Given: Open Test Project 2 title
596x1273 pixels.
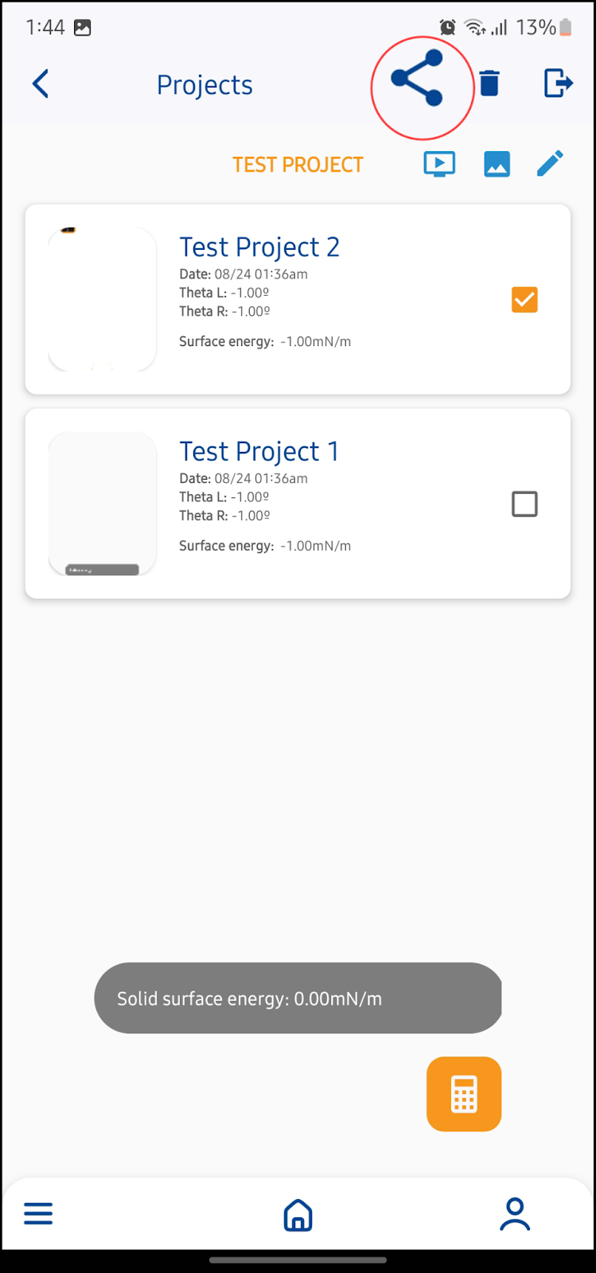Looking at the screenshot, I should pos(259,247).
